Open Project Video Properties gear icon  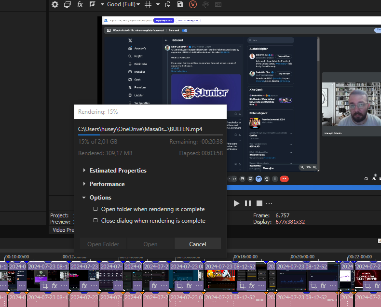pos(55,4)
